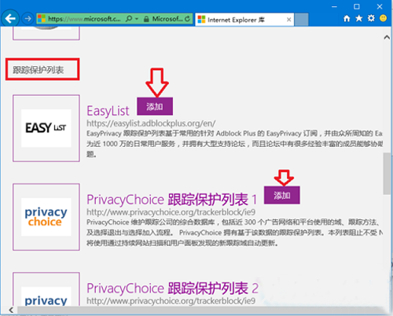Click the privacychoice.org URL under 列表 1
Image resolution: width=393 pixels, height=316 pixels.
click(x=171, y=212)
